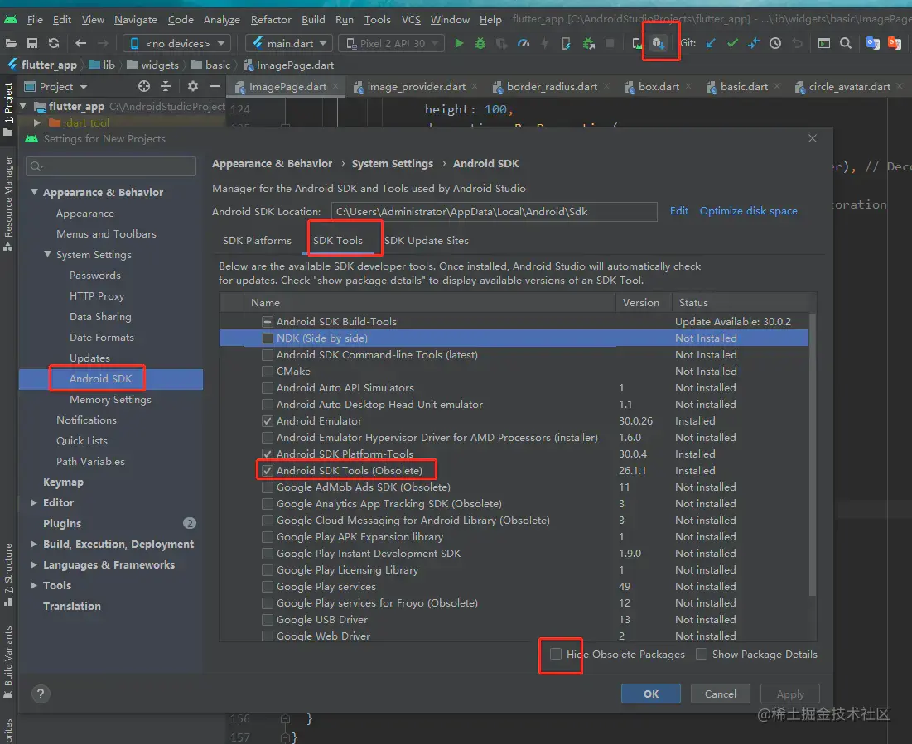
Task: Check the Google USB Driver checkbox
Action: coord(268,620)
